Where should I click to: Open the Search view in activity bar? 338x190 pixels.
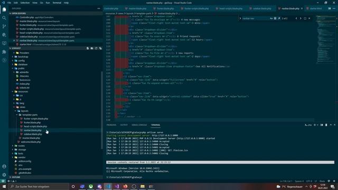[4, 18]
